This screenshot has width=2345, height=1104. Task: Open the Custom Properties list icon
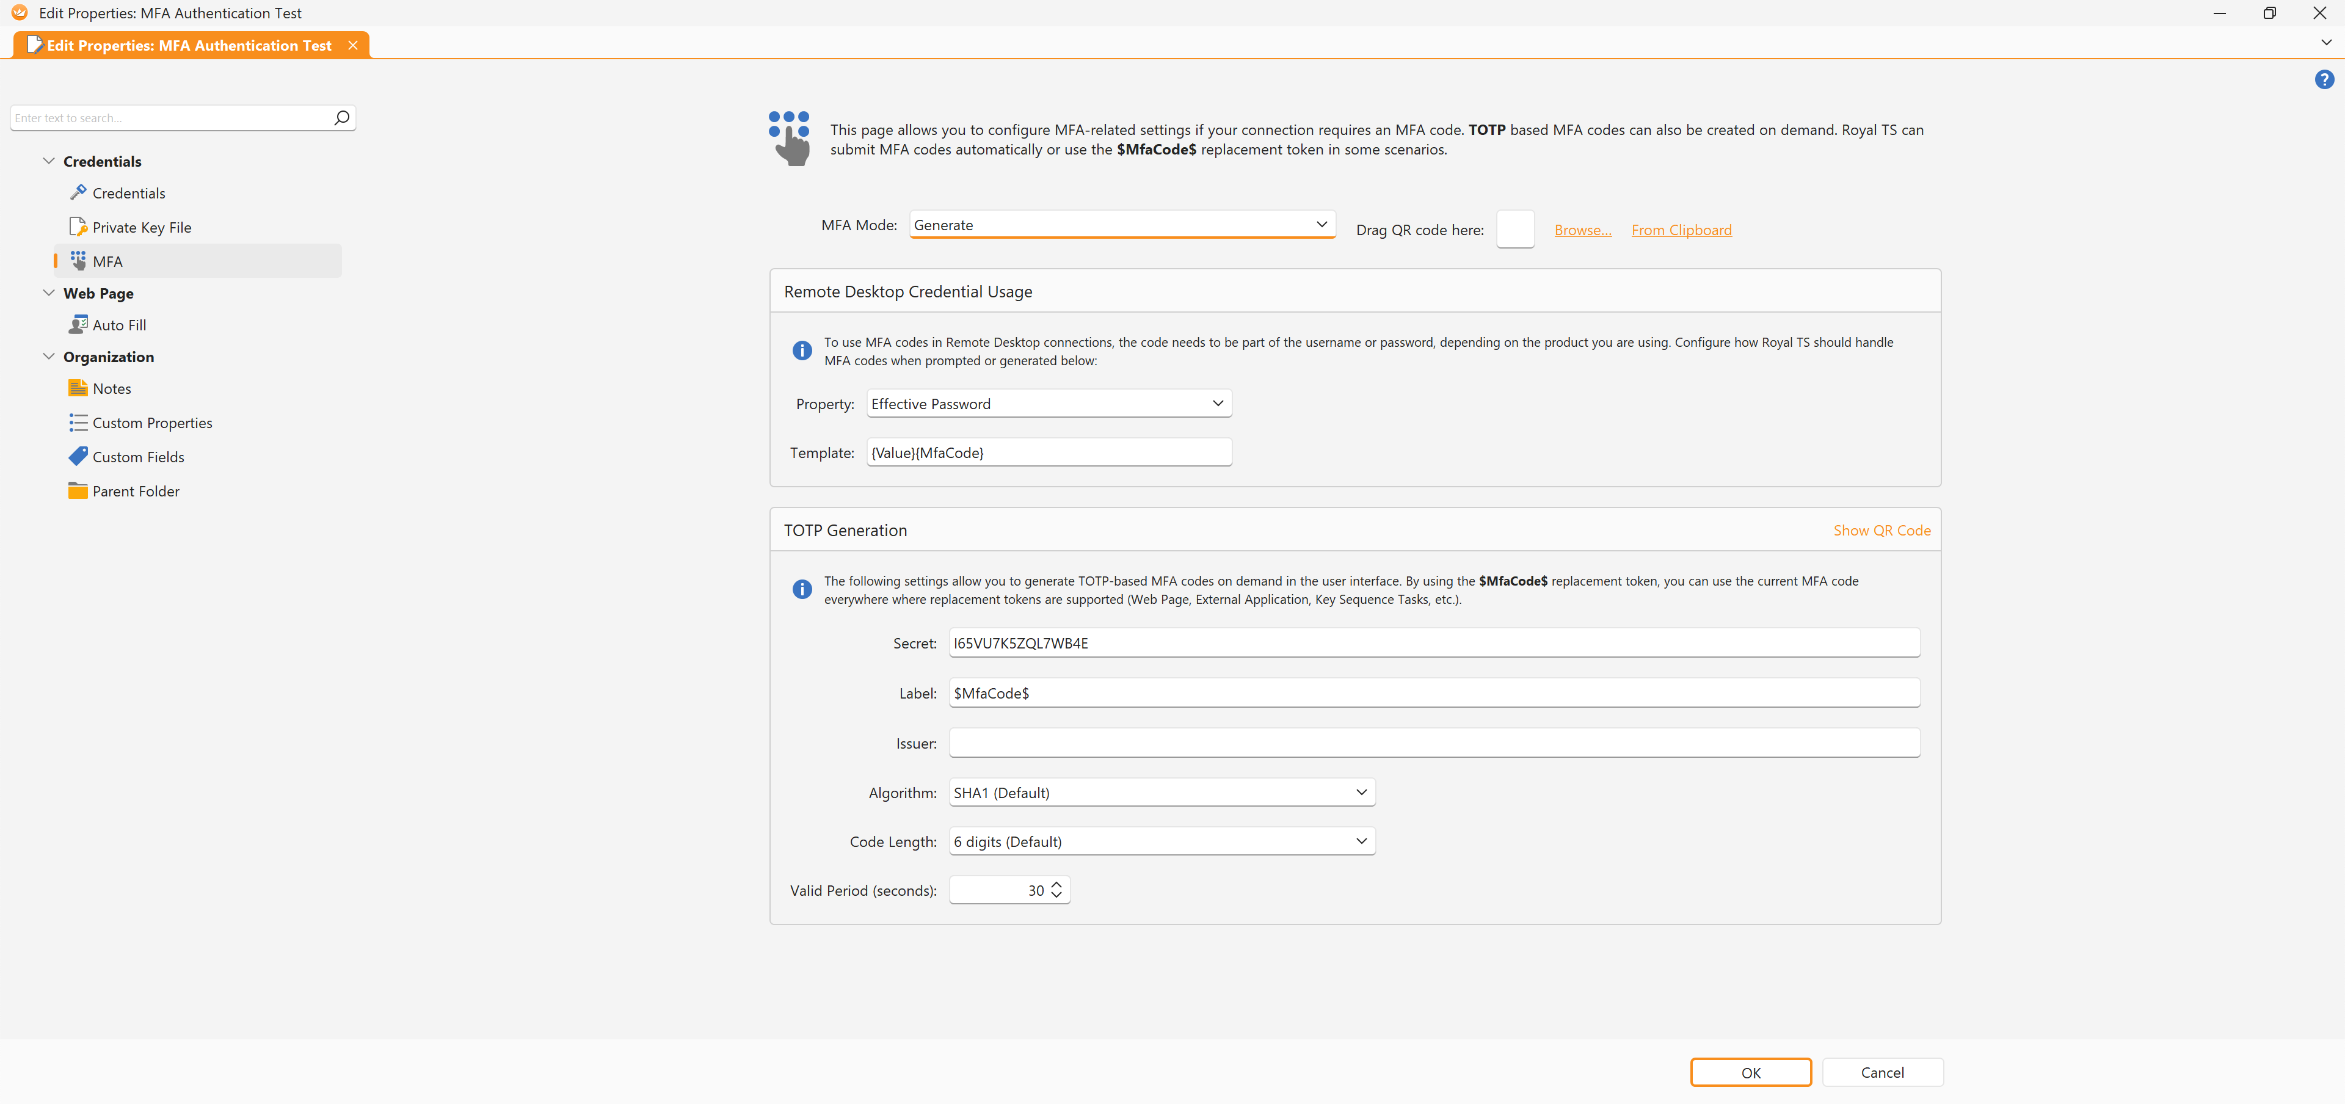[78, 423]
